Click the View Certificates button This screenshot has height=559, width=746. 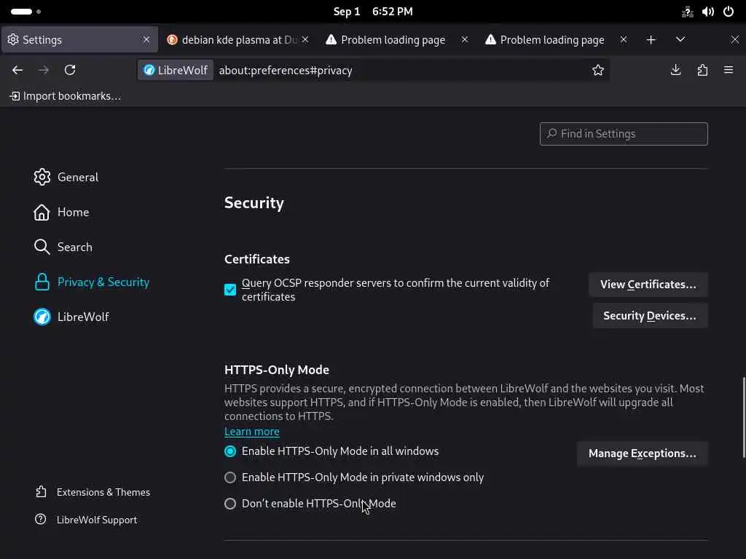click(x=648, y=285)
